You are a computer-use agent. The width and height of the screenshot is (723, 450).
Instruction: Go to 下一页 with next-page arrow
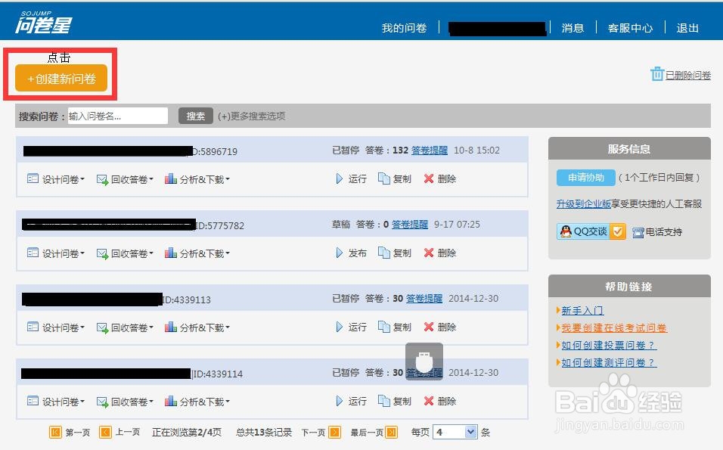pos(335,433)
